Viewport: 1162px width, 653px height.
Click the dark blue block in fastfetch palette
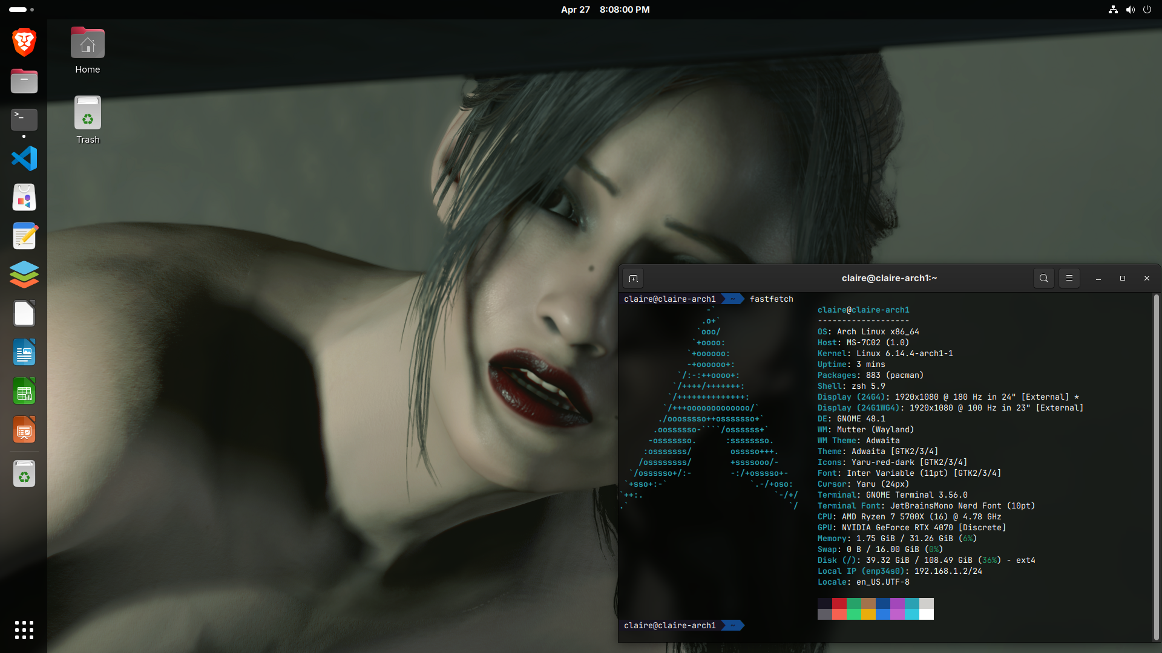(883, 603)
